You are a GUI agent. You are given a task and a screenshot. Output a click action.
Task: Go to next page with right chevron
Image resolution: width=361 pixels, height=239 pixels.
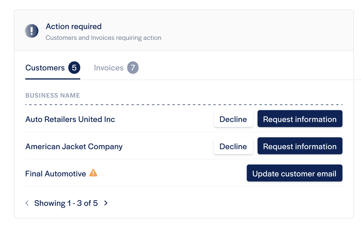pos(106,203)
